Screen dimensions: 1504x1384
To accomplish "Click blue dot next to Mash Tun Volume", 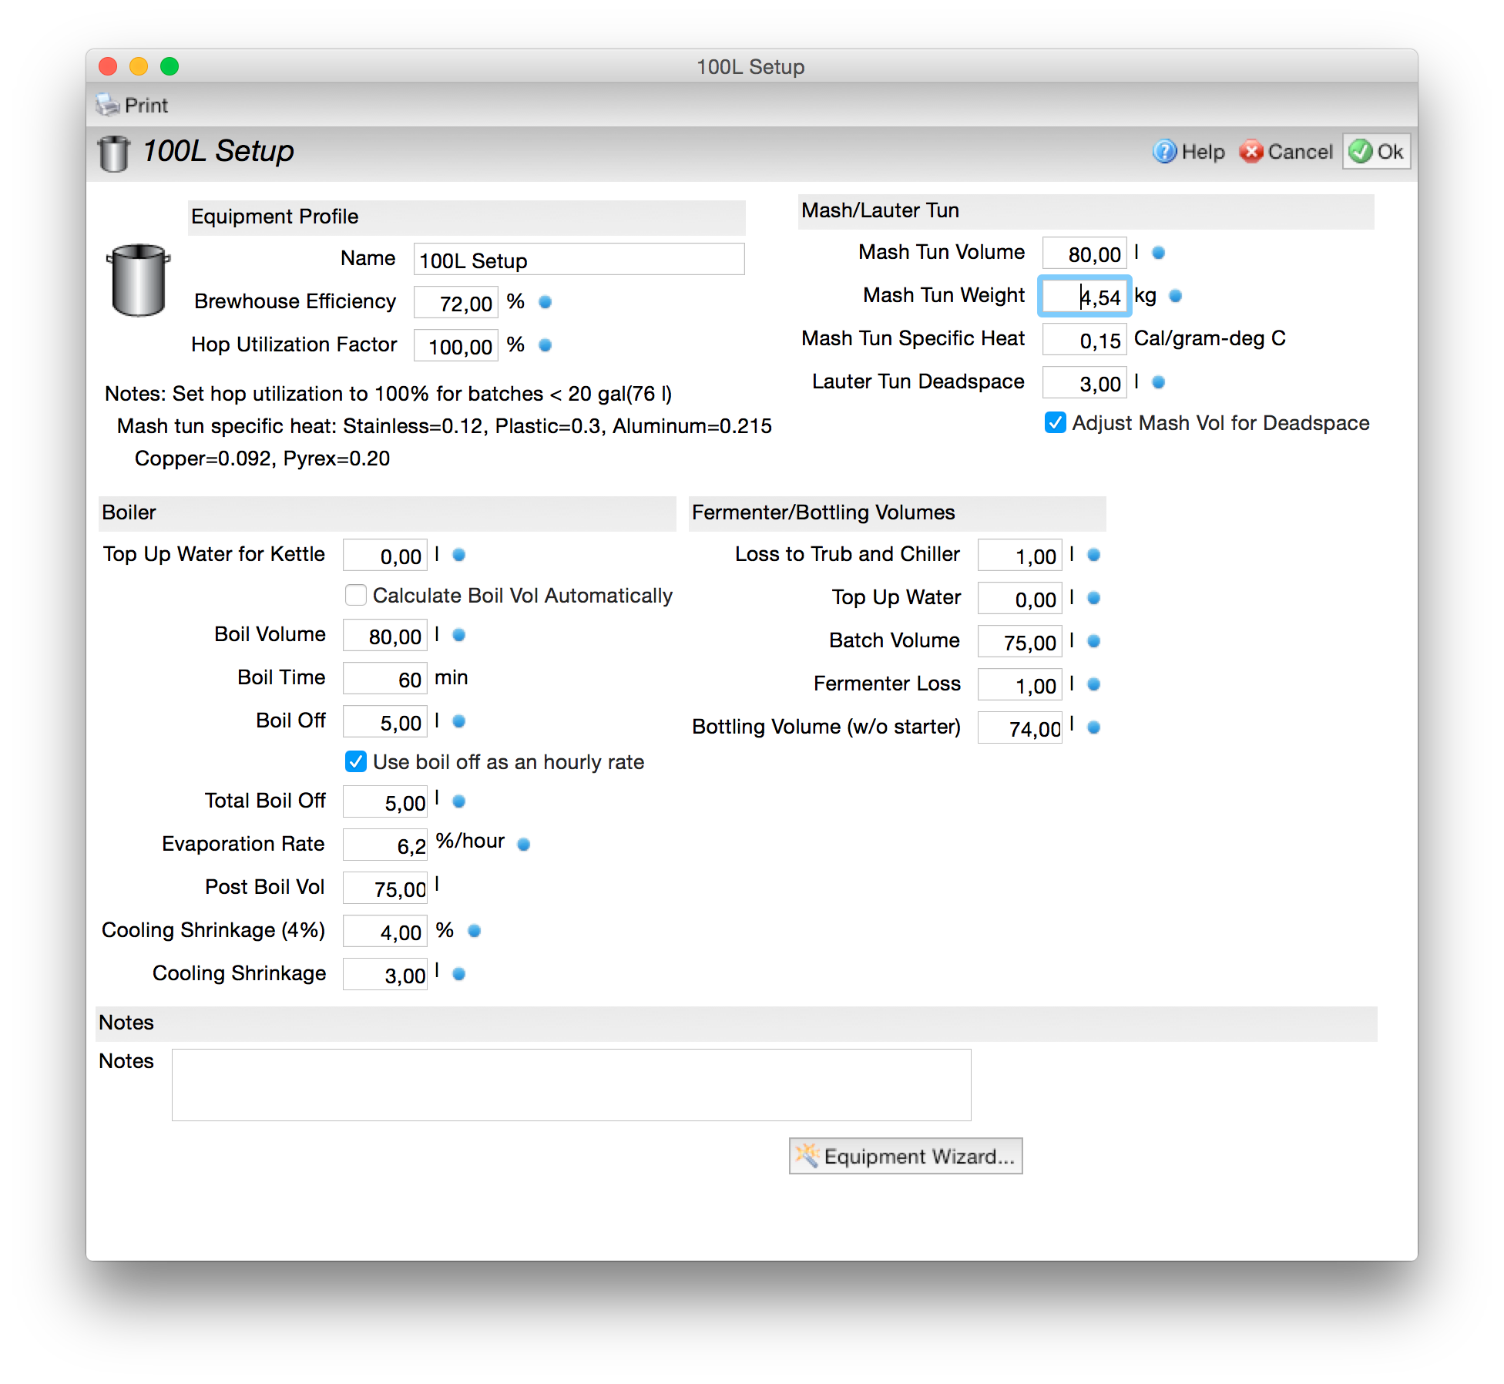I will pyautogui.click(x=1158, y=253).
